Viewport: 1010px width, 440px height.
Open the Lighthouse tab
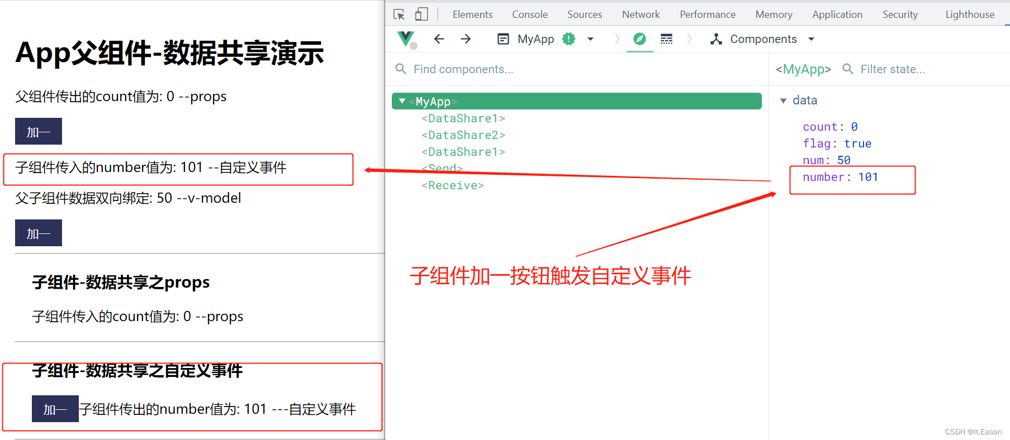point(970,15)
